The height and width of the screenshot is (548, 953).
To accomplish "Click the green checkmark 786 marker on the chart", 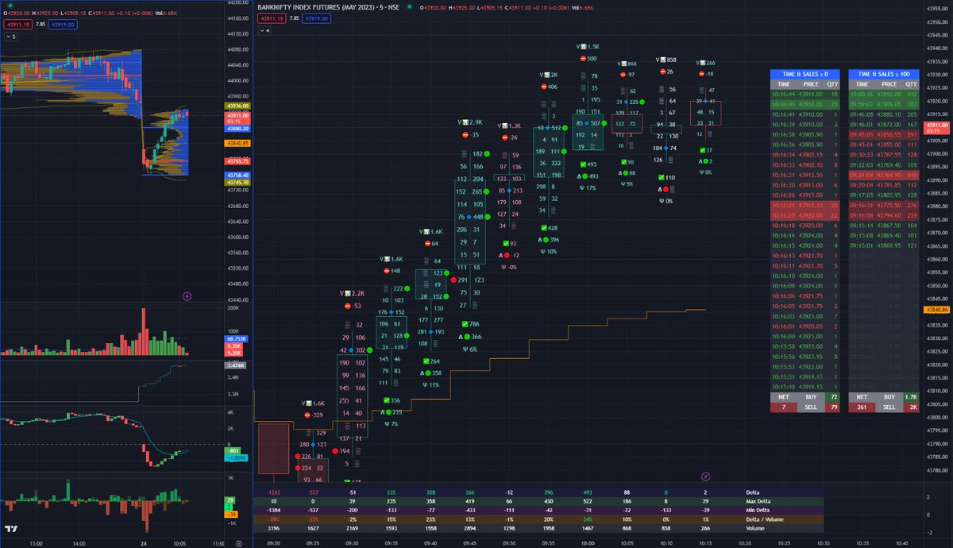I will click(x=465, y=324).
